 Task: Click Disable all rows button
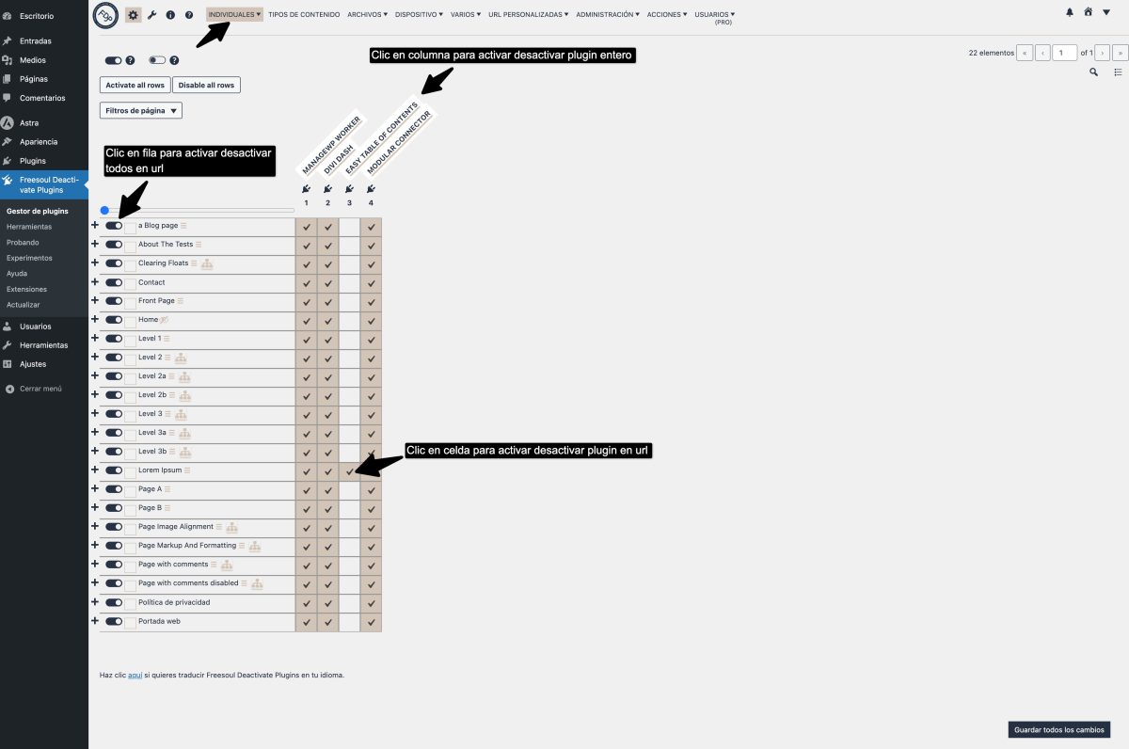pyautogui.click(x=206, y=85)
